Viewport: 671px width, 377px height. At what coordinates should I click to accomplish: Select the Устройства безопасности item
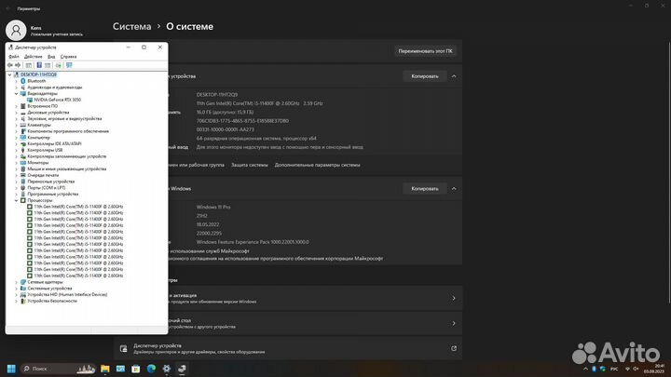[x=52, y=301]
